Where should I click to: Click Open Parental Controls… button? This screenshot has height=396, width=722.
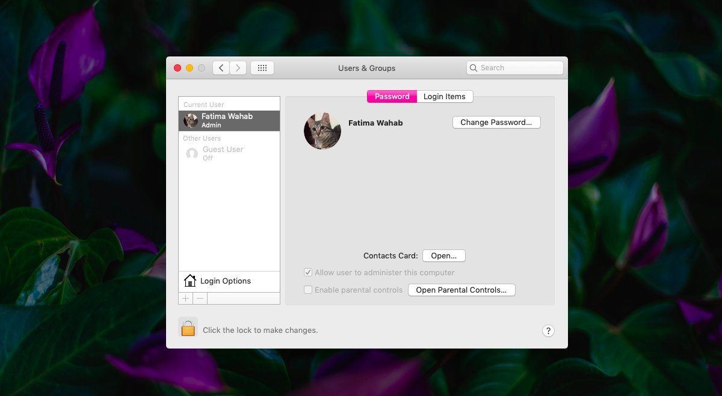[x=461, y=290]
